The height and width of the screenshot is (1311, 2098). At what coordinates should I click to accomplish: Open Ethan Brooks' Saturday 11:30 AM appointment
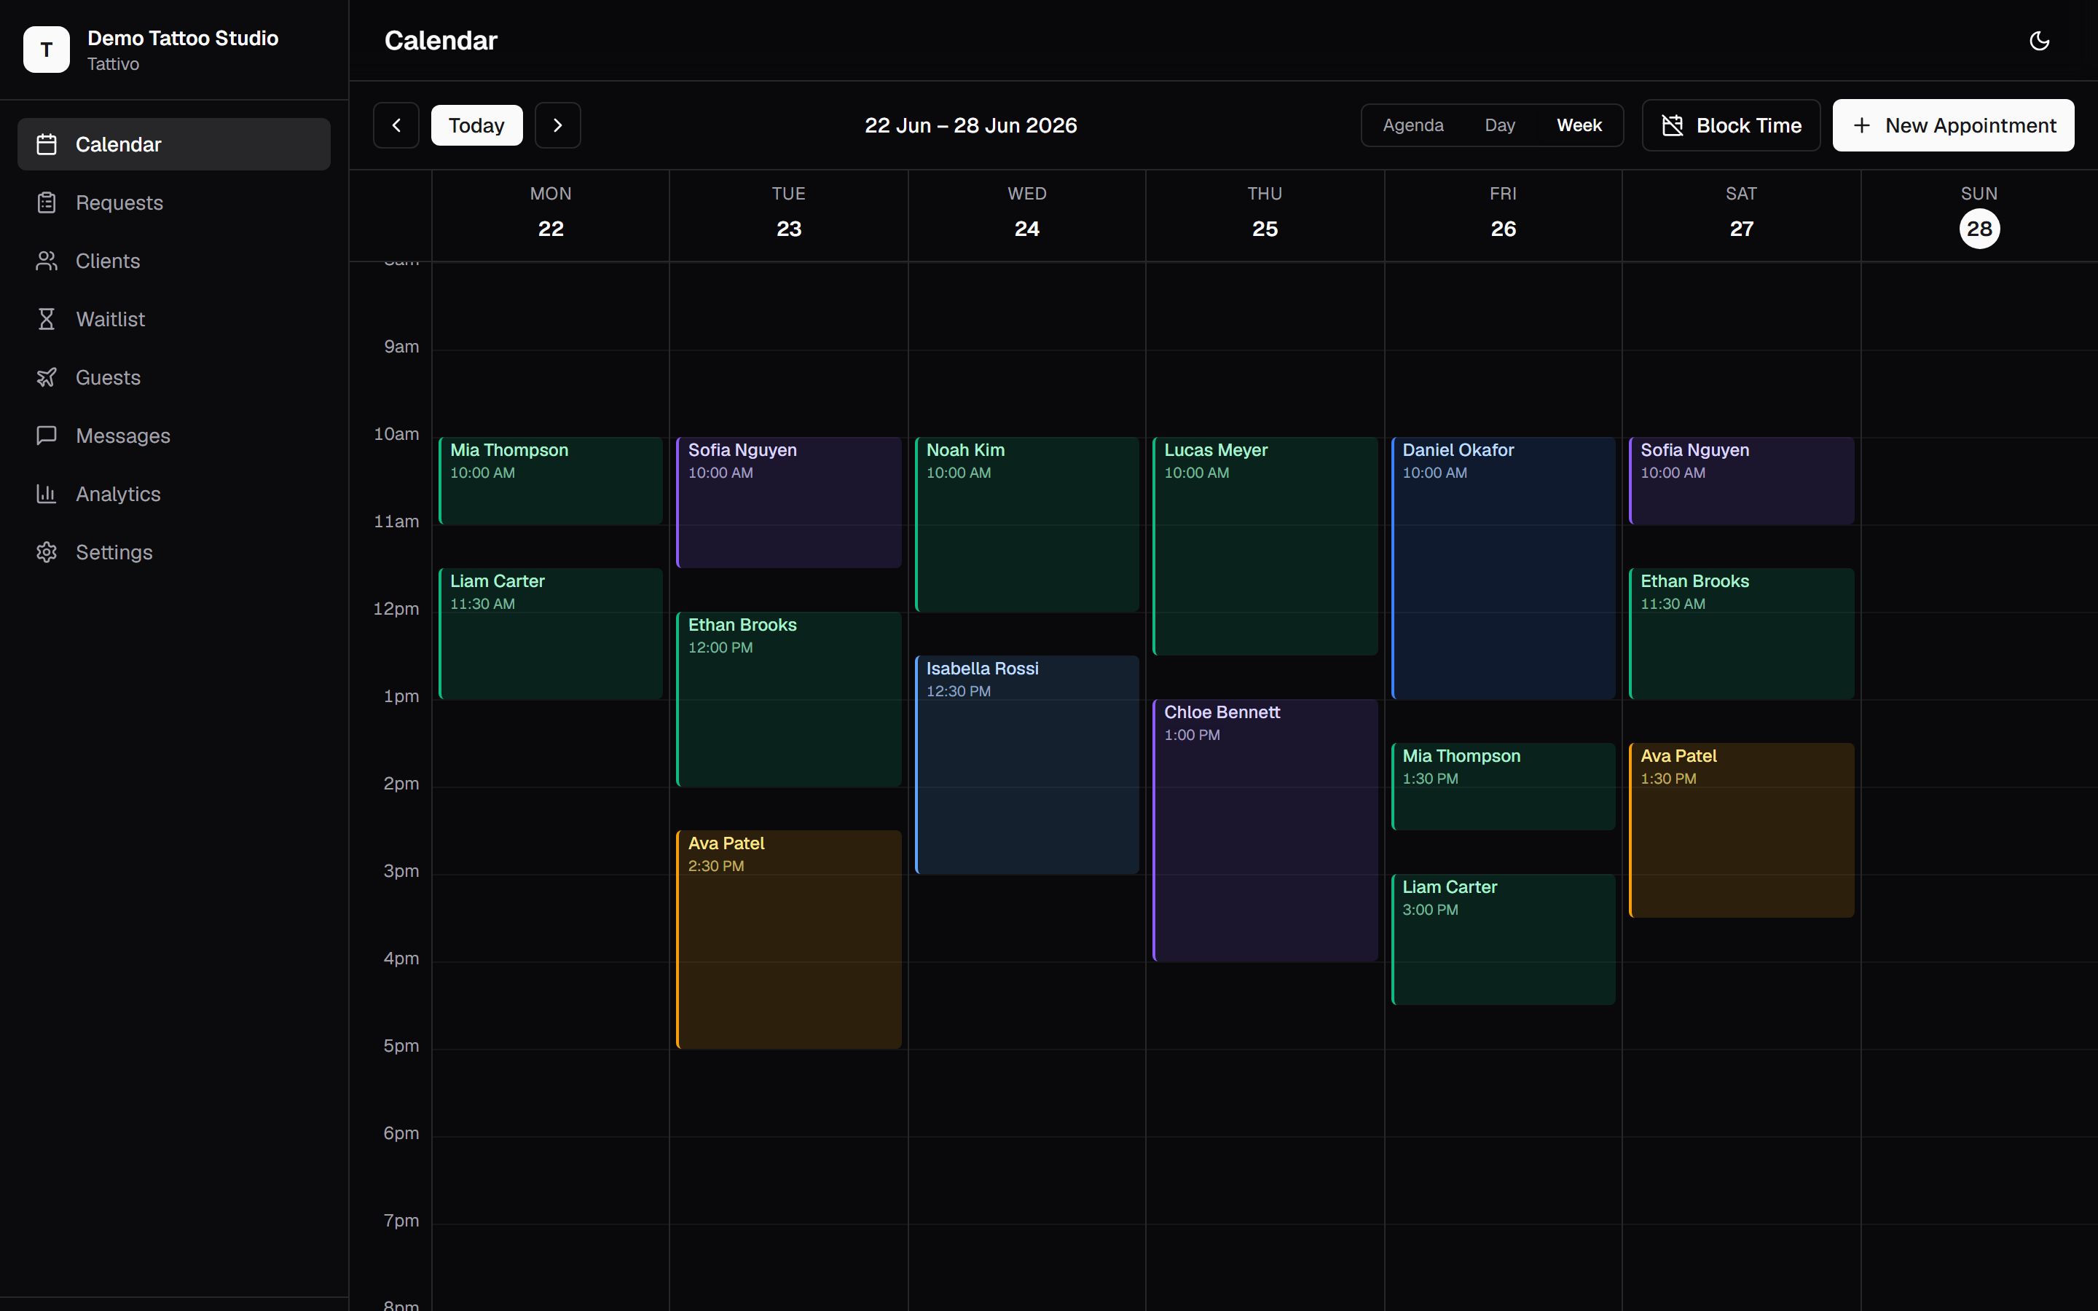tap(1741, 634)
